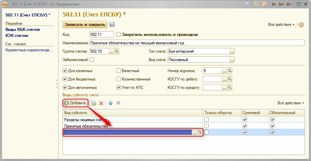Go to КЭК счетов in the sidebar
The height and width of the screenshot is (161, 311).
click(17, 36)
